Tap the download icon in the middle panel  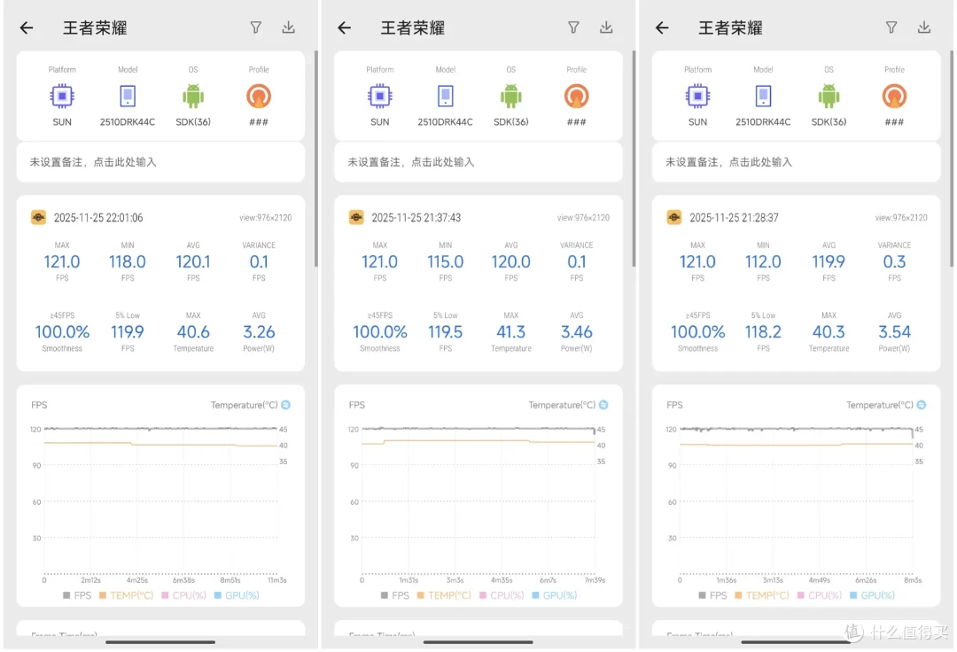click(x=606, y=27)
